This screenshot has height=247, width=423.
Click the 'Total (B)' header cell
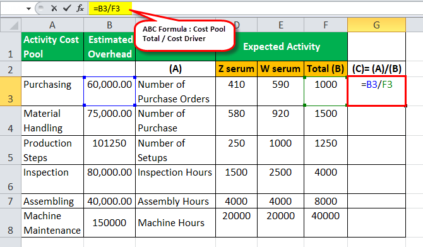coord(326,69)
